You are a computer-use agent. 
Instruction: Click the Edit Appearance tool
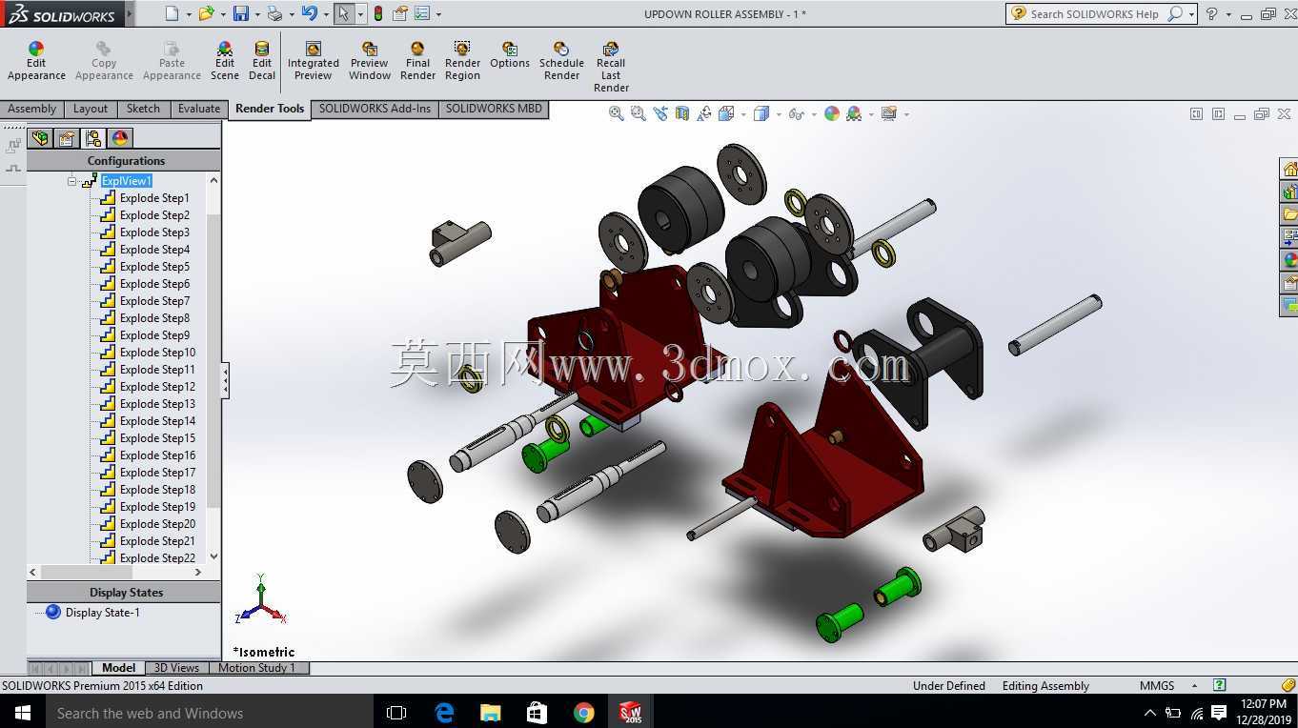[36, 61]
